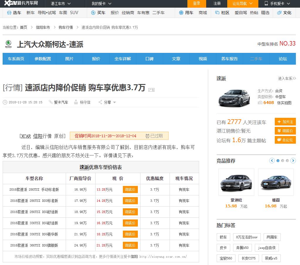Click the 选车 car icon
The height and width of the screenshot is (265, 300).
click(x=9, y=13)
